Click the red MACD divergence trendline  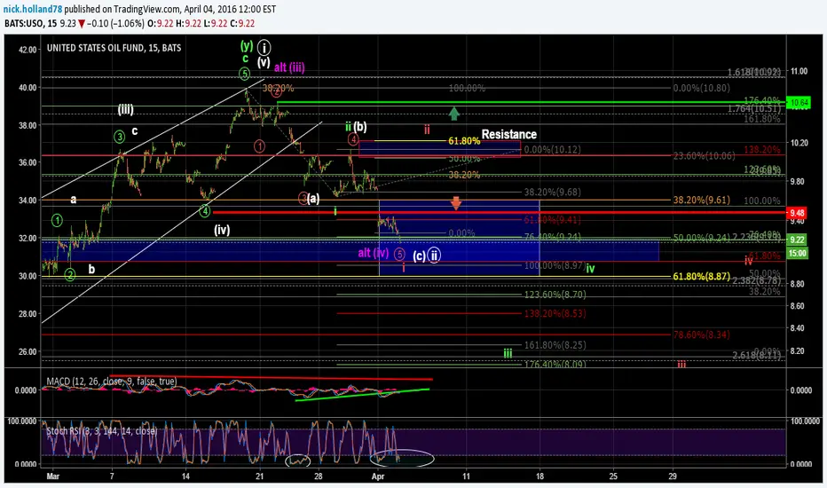coord(272,377)
